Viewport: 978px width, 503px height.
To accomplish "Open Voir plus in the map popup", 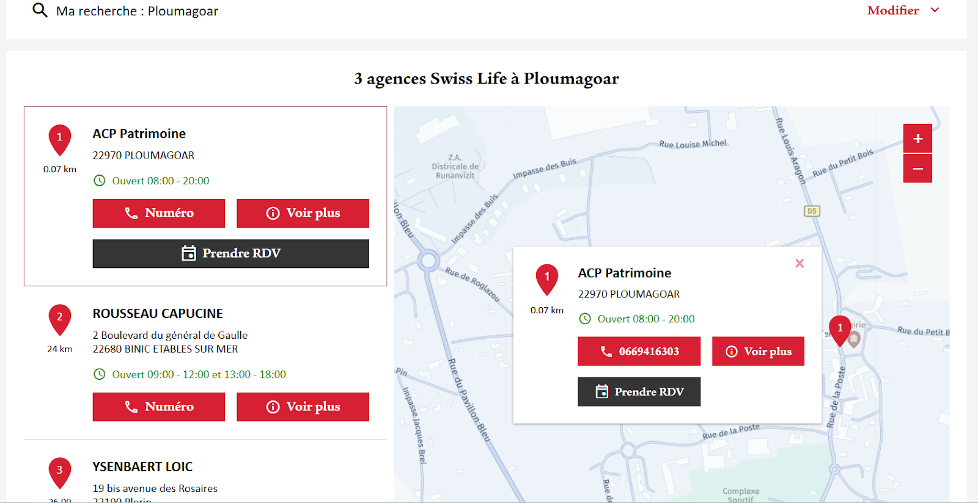I will [x=758, y=352].
